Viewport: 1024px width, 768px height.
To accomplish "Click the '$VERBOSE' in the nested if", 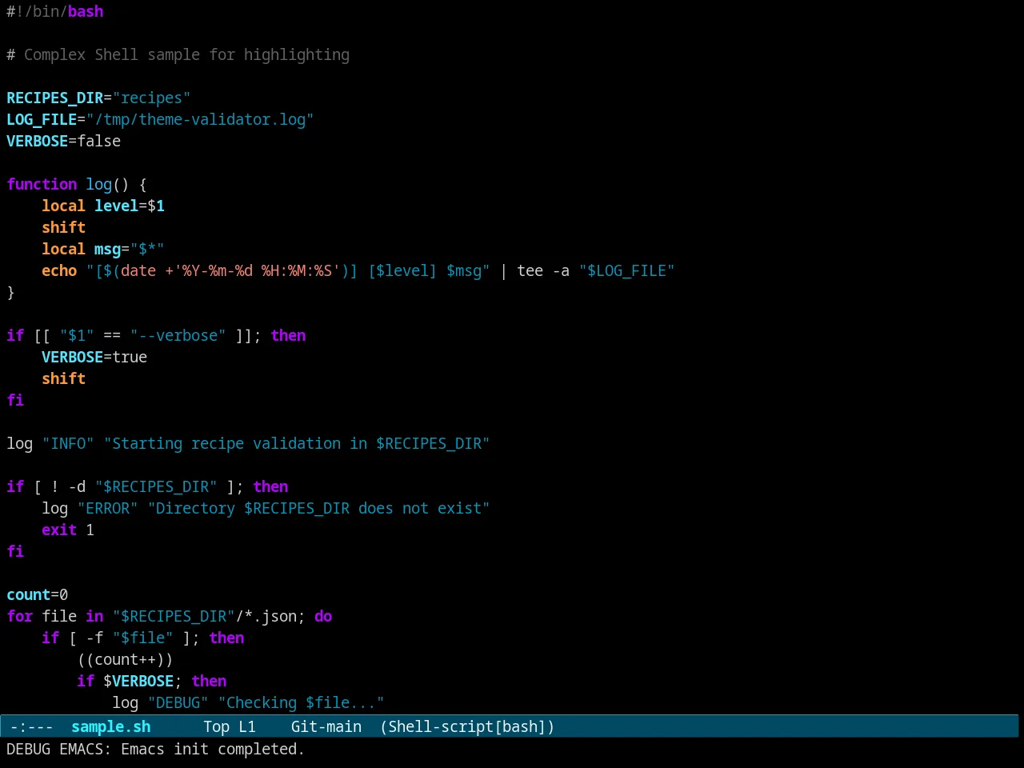I will (138, 681).
